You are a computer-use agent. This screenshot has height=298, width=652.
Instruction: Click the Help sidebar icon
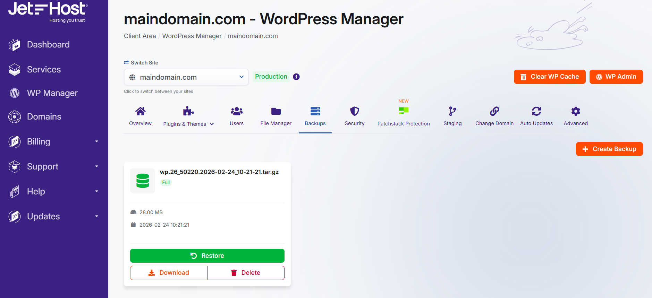point(15,191)
